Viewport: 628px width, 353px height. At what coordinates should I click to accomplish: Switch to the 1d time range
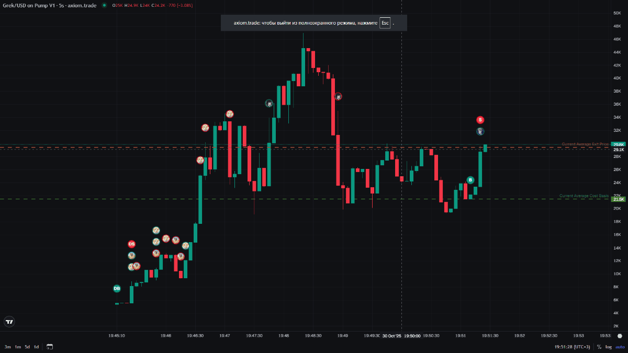pyautogui.click(x=36, y=347)
